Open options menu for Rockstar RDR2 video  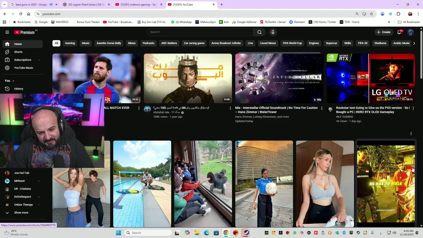[413, 108]
